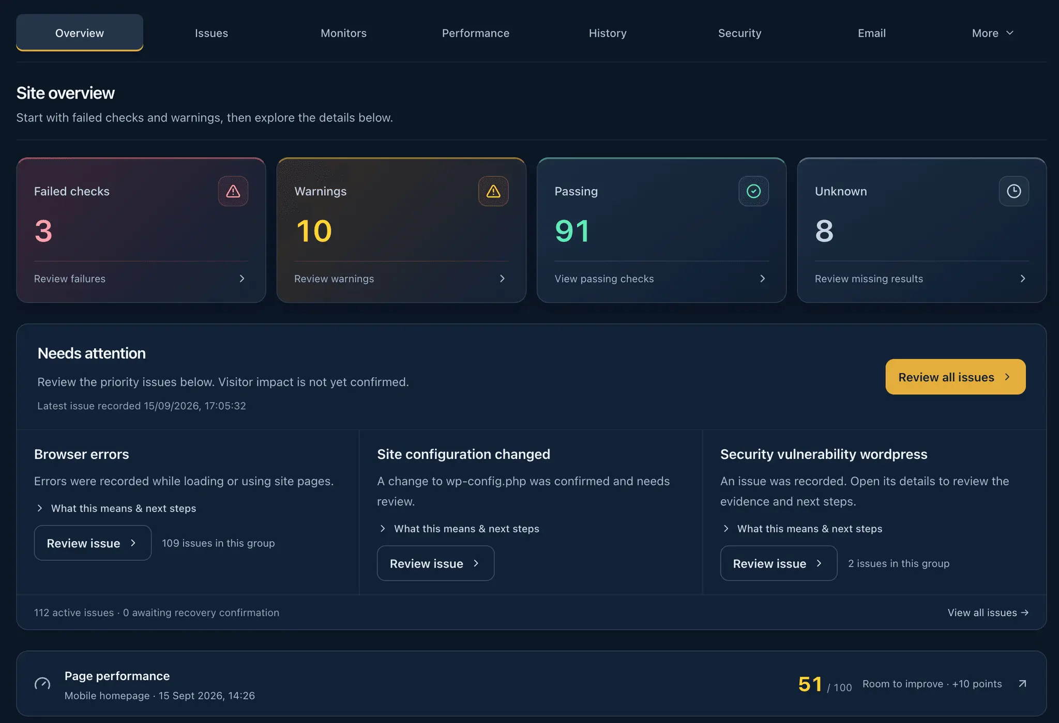Click 'Mobile homepage · 15 Sept 2026, 14:26' text

coord(160,696)
